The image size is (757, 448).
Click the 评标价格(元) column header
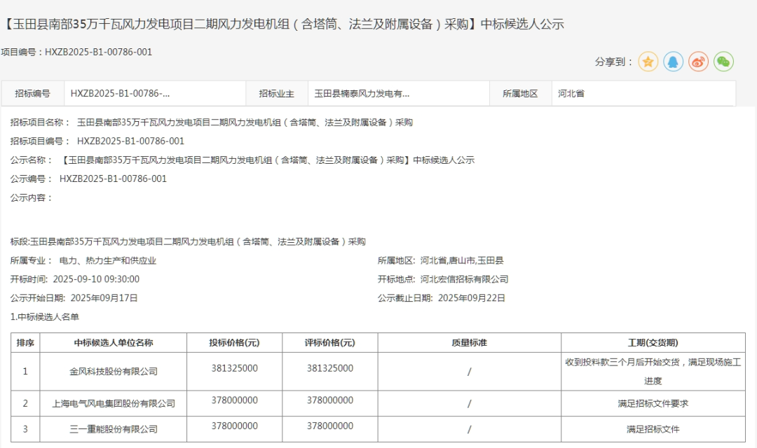coord(329,342)
